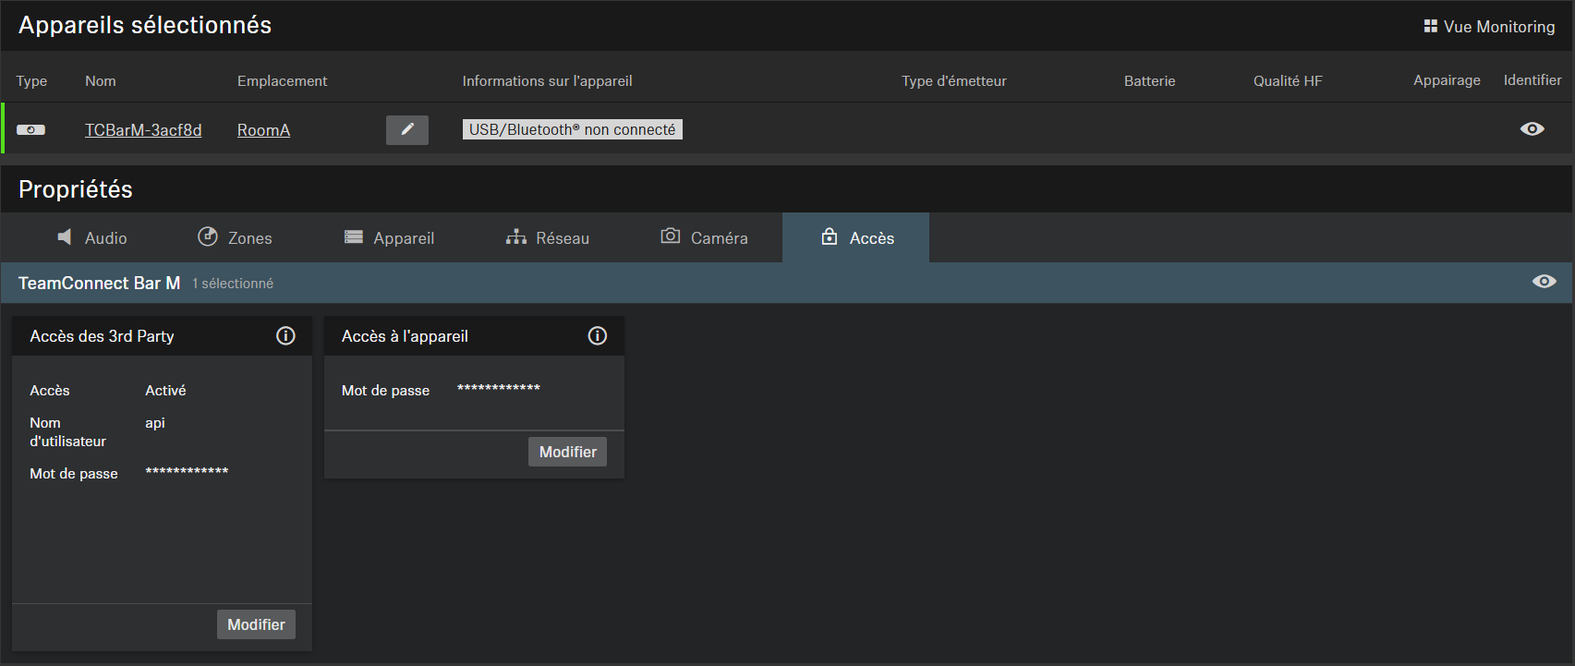Switch to the Appareil tab
Viewport: 1575px width, 666px height.
coord(389,237)
